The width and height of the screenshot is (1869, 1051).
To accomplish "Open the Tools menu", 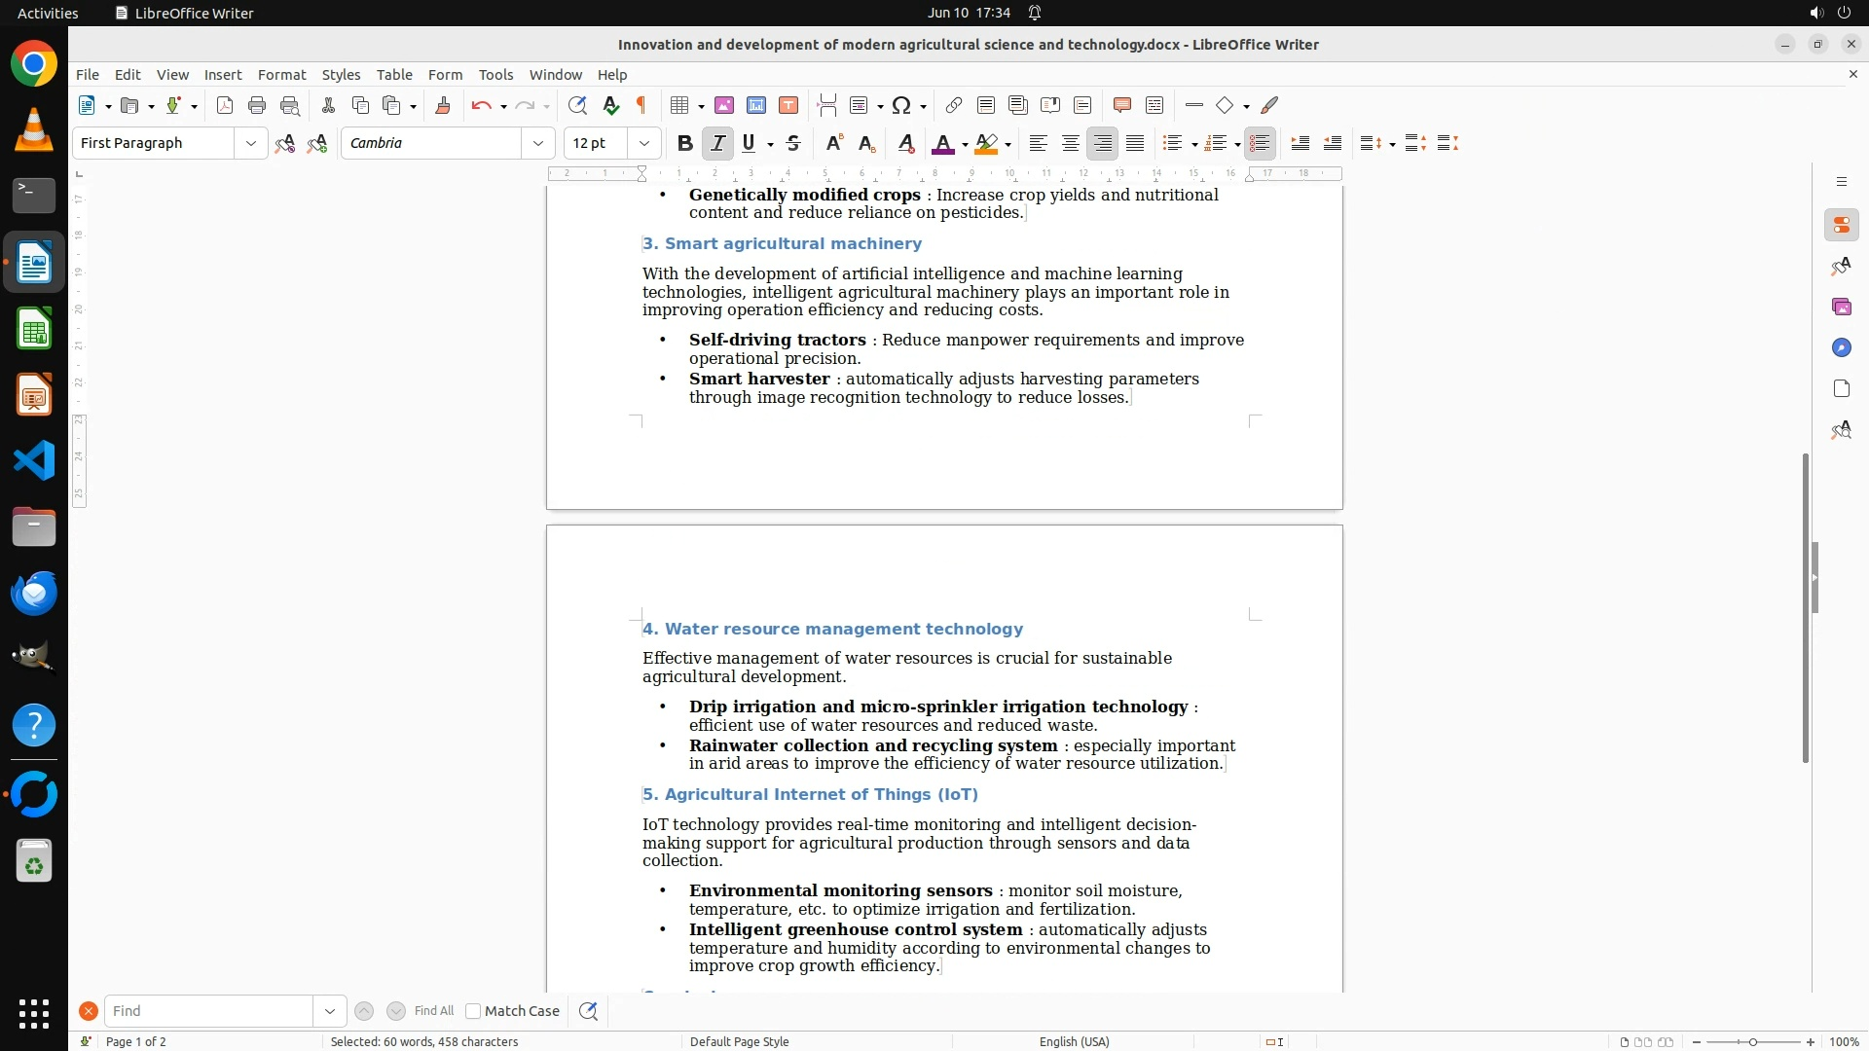I will pos(495,75).
